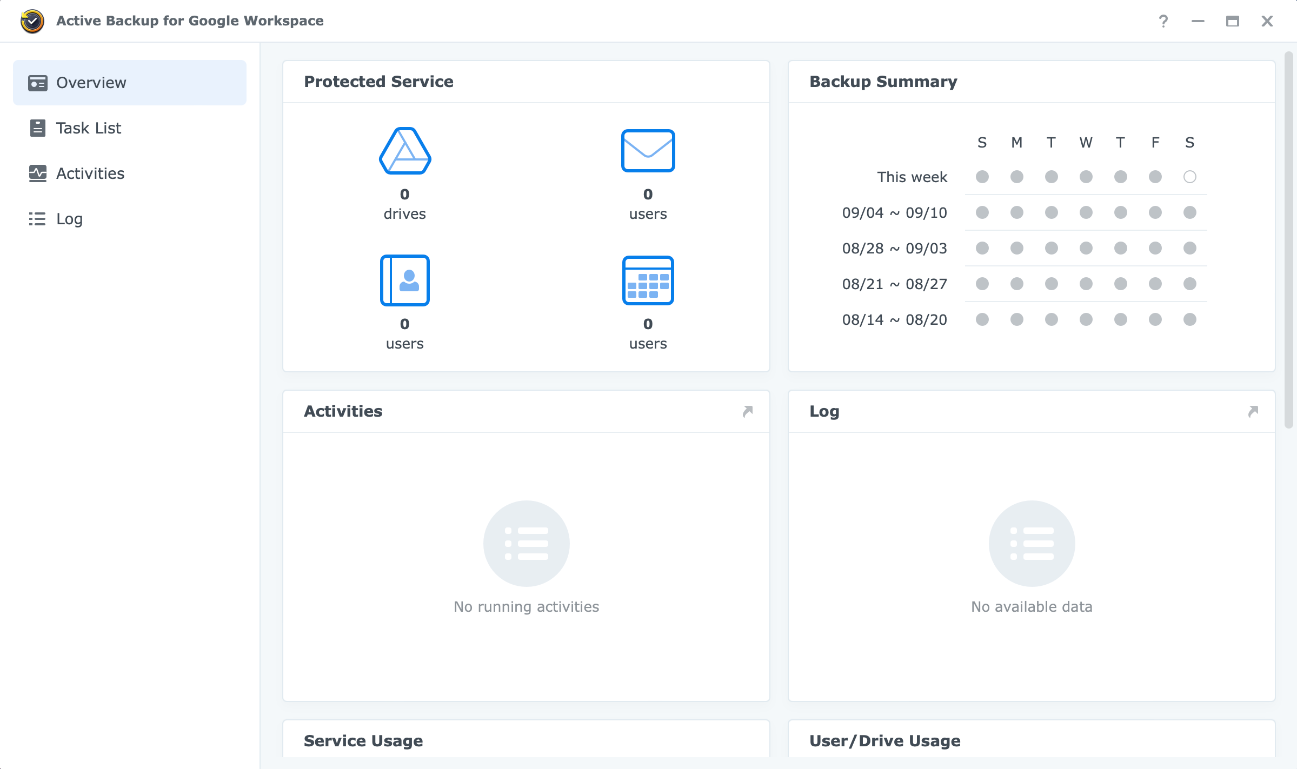Click the Active Backup app logo
Image resolution: width=1297 pixels, height=769 pixels.
[x=32, y=21]
